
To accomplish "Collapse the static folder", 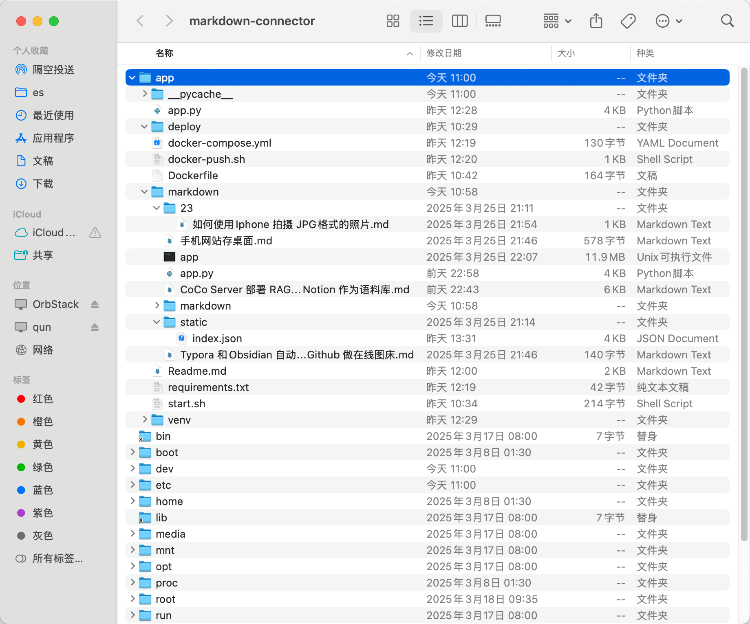I will [x=157, y=322].
